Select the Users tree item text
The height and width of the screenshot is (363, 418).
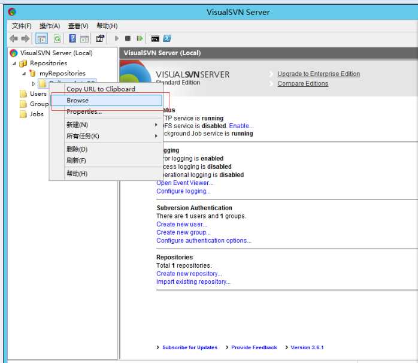[x=38, y=93]
